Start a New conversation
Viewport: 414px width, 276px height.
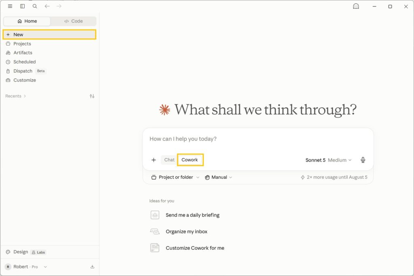point(49,35)
